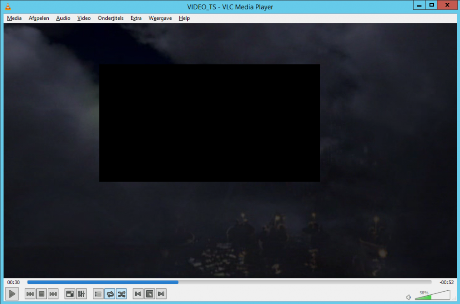Open the DVD menu button
Image resolution: width=460 pixels, height=304 pixels.
[149, 294]
